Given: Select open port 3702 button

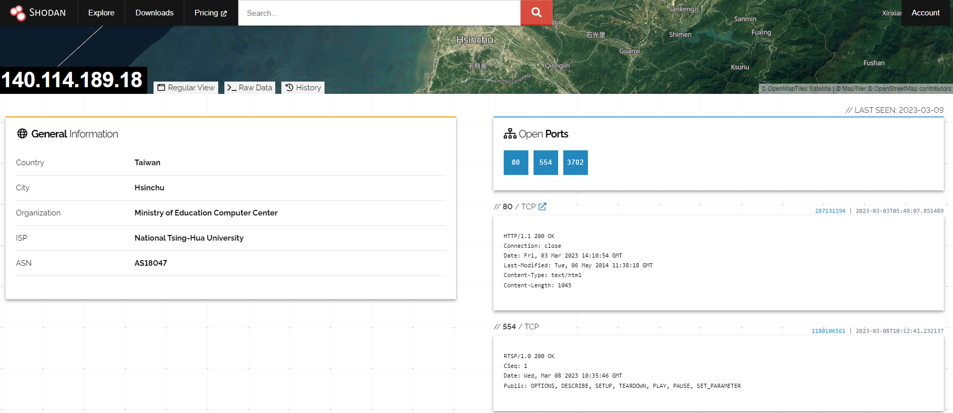Looking at the screenshot, I should tap(576, 163).
